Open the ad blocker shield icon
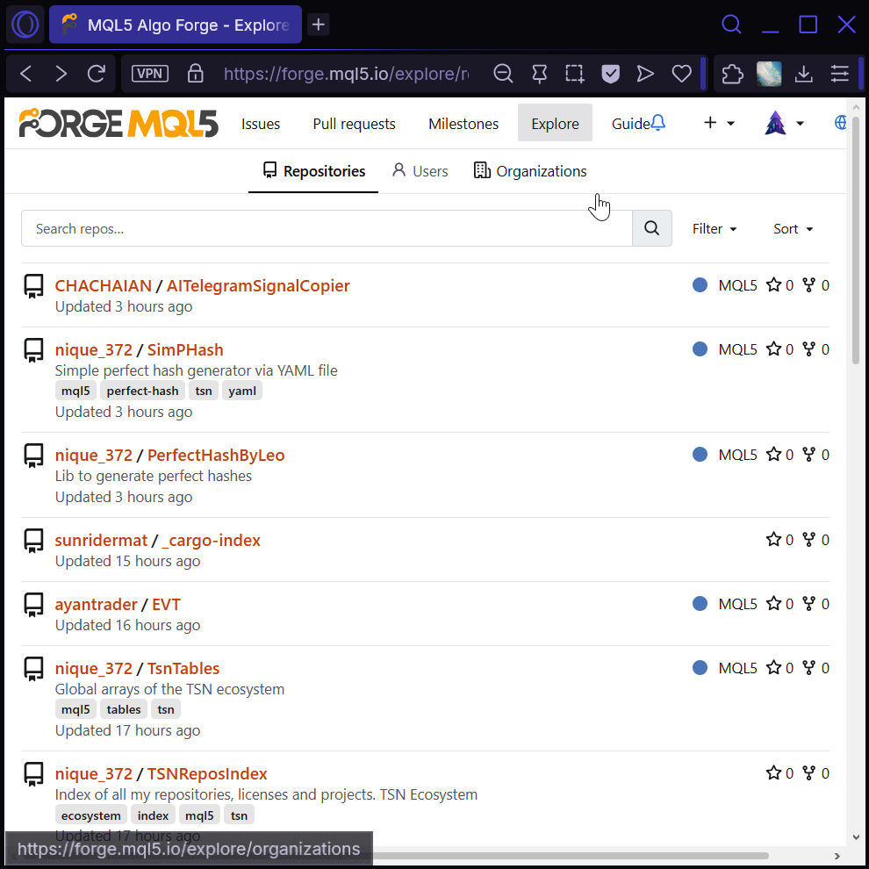The image size is (869, 869). click(x=610, y=73)
